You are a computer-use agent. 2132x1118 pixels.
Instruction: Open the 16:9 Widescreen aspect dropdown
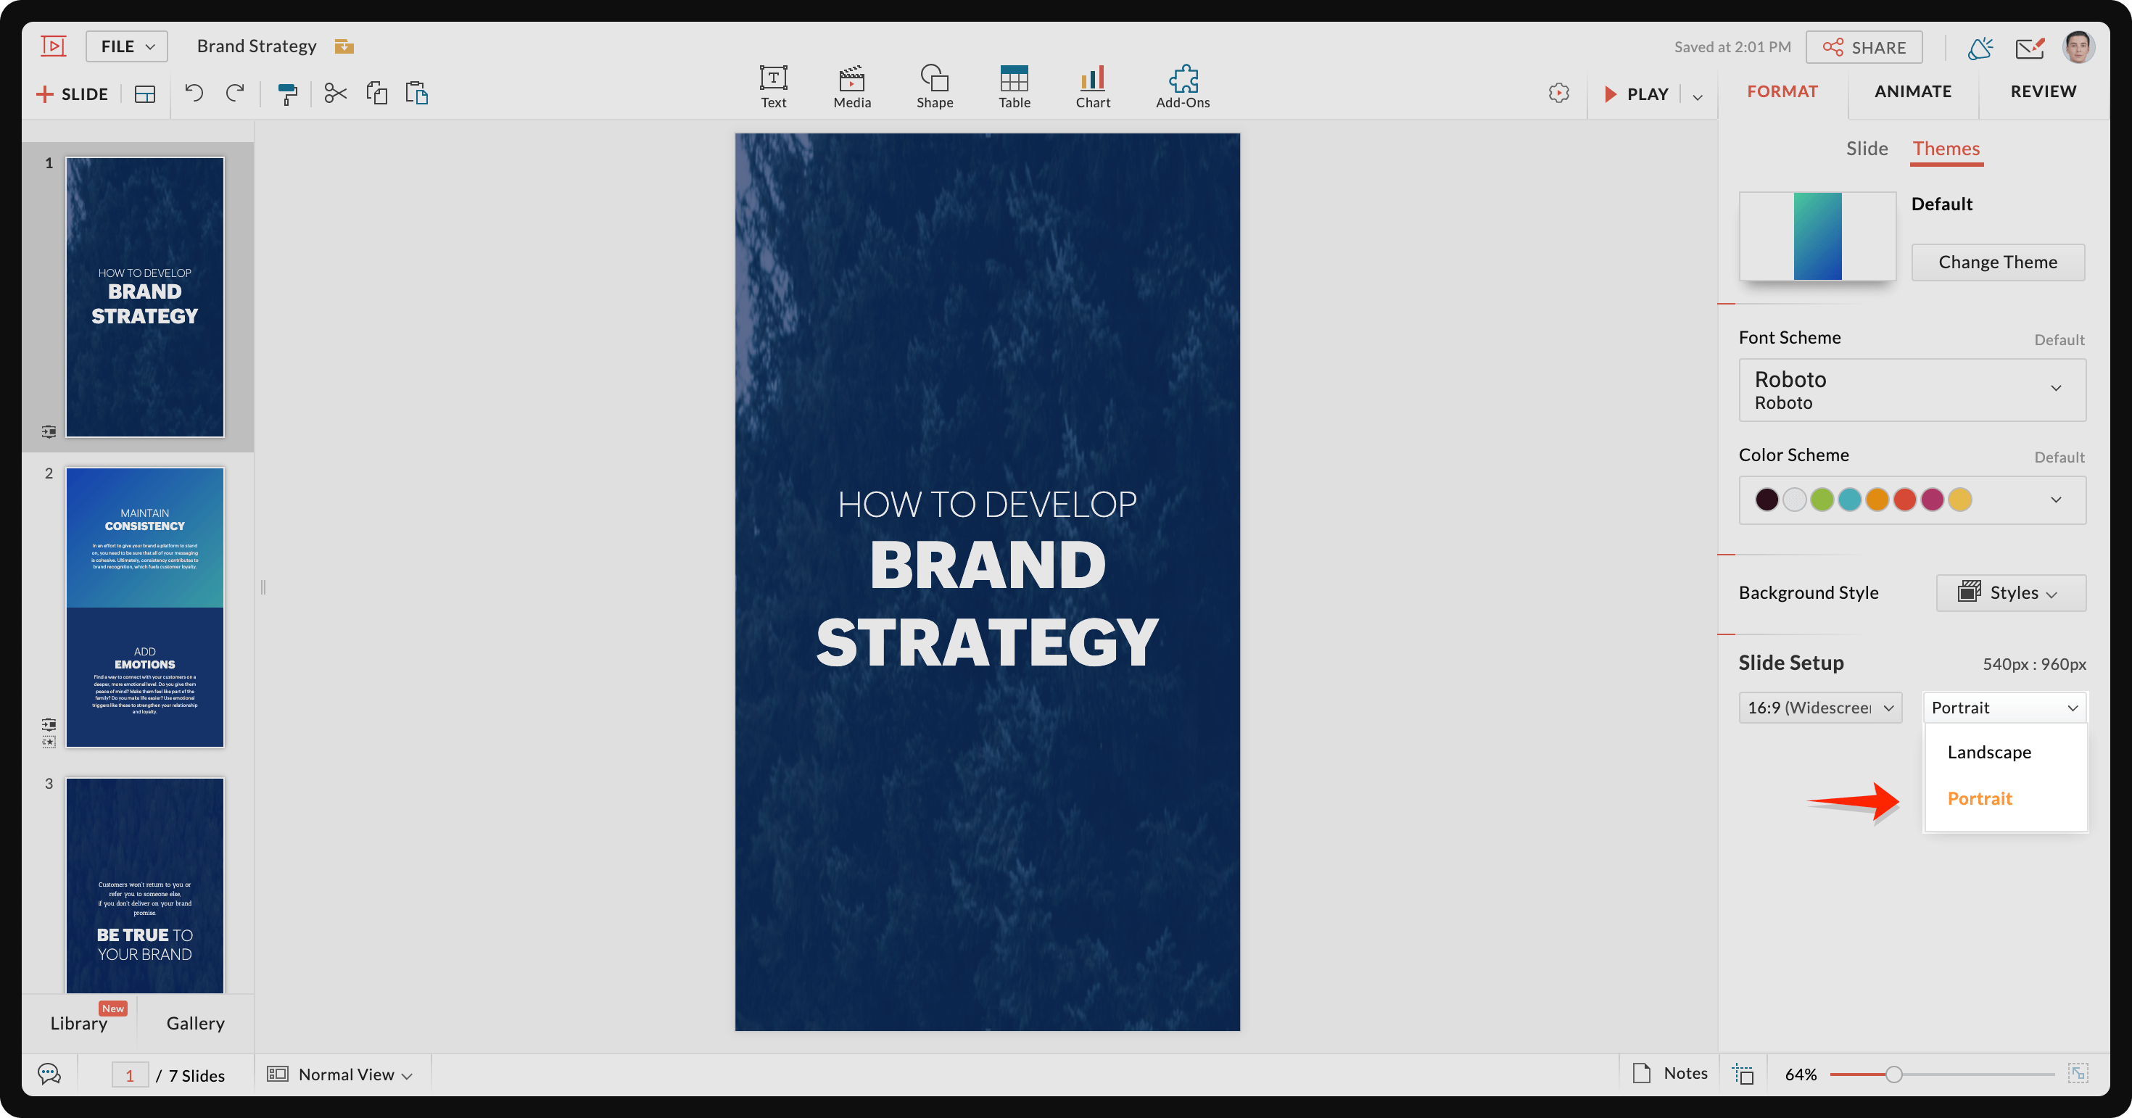[1819, 708]
